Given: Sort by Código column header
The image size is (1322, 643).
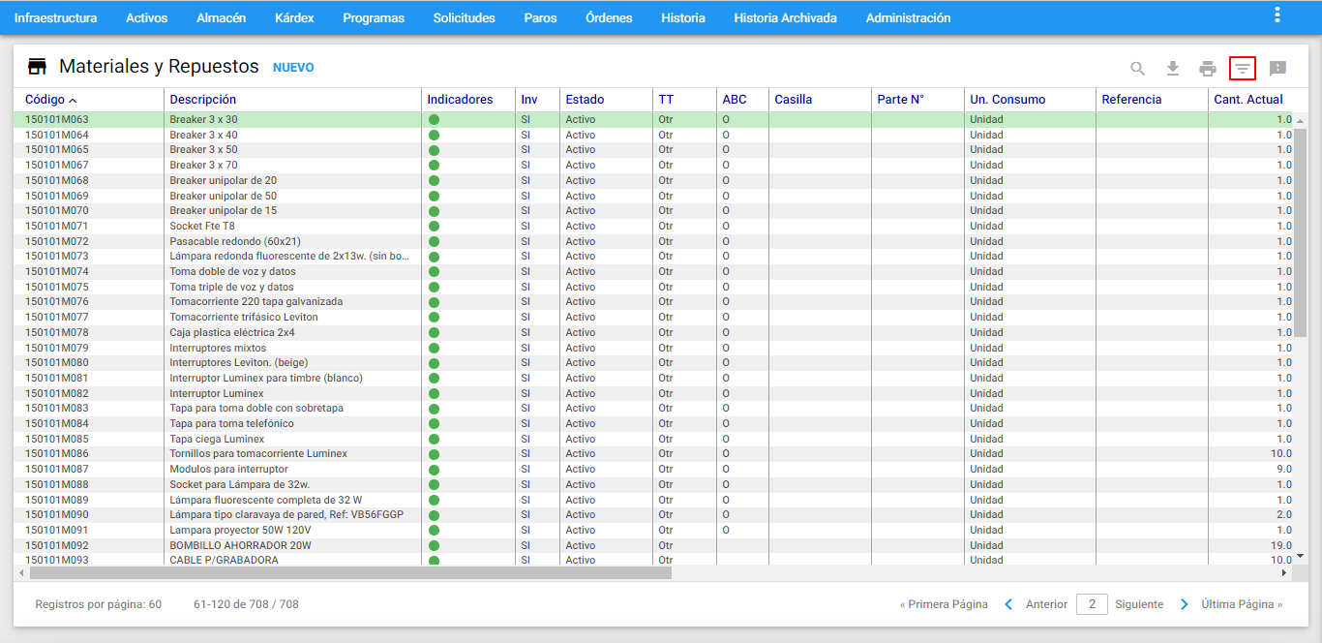Looking at the screenshot, I should 45,99.
